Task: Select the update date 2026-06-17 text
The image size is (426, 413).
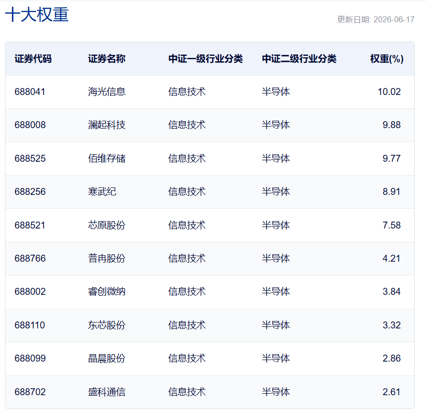Action: coord(394,20)
